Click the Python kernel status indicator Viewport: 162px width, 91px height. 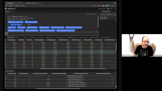coord(89,14)
